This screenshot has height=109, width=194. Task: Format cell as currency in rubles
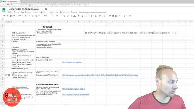tap(26, 16)
